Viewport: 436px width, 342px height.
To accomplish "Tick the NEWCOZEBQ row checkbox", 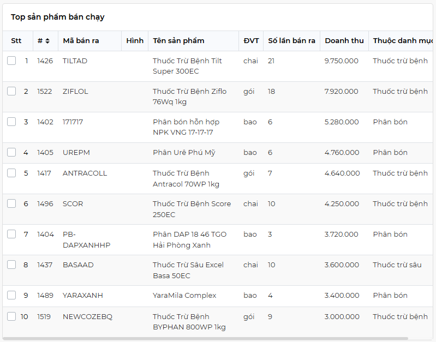I will 11,316.
